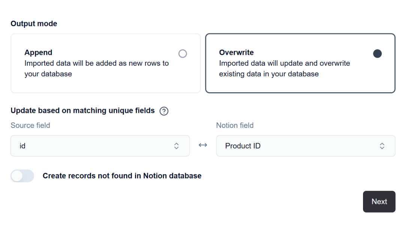Enable Create records not found toggle
405x228 pixels.
click(x=22, y=176)
